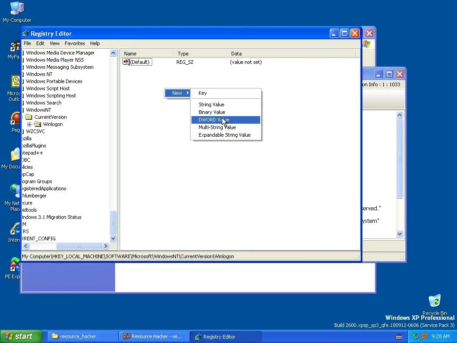This screenshot has width=457, height=343.
Task: Click the tree pane scroll down arrow
Action: [x=113, y=238]
